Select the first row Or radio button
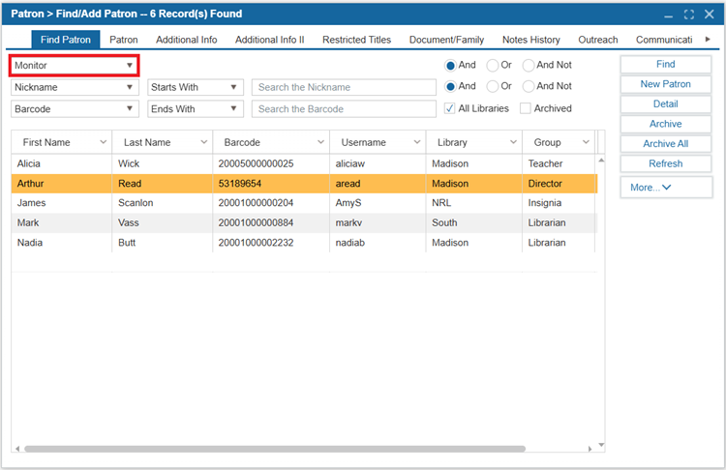 492,66
